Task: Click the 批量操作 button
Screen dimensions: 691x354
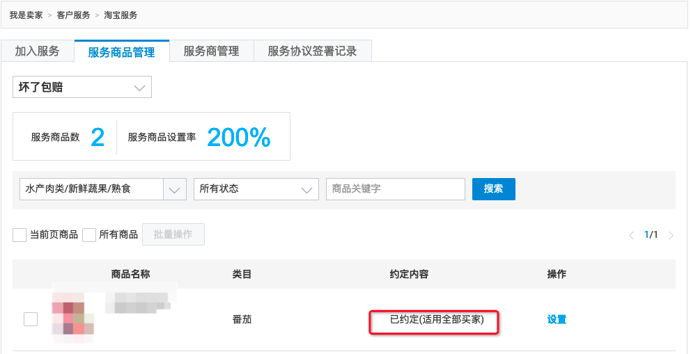Action: coord(173,234)
